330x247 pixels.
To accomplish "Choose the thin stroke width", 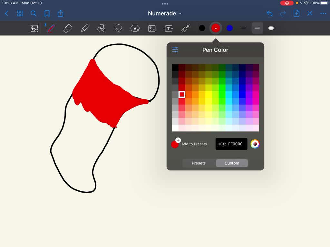I will [243, 28].
